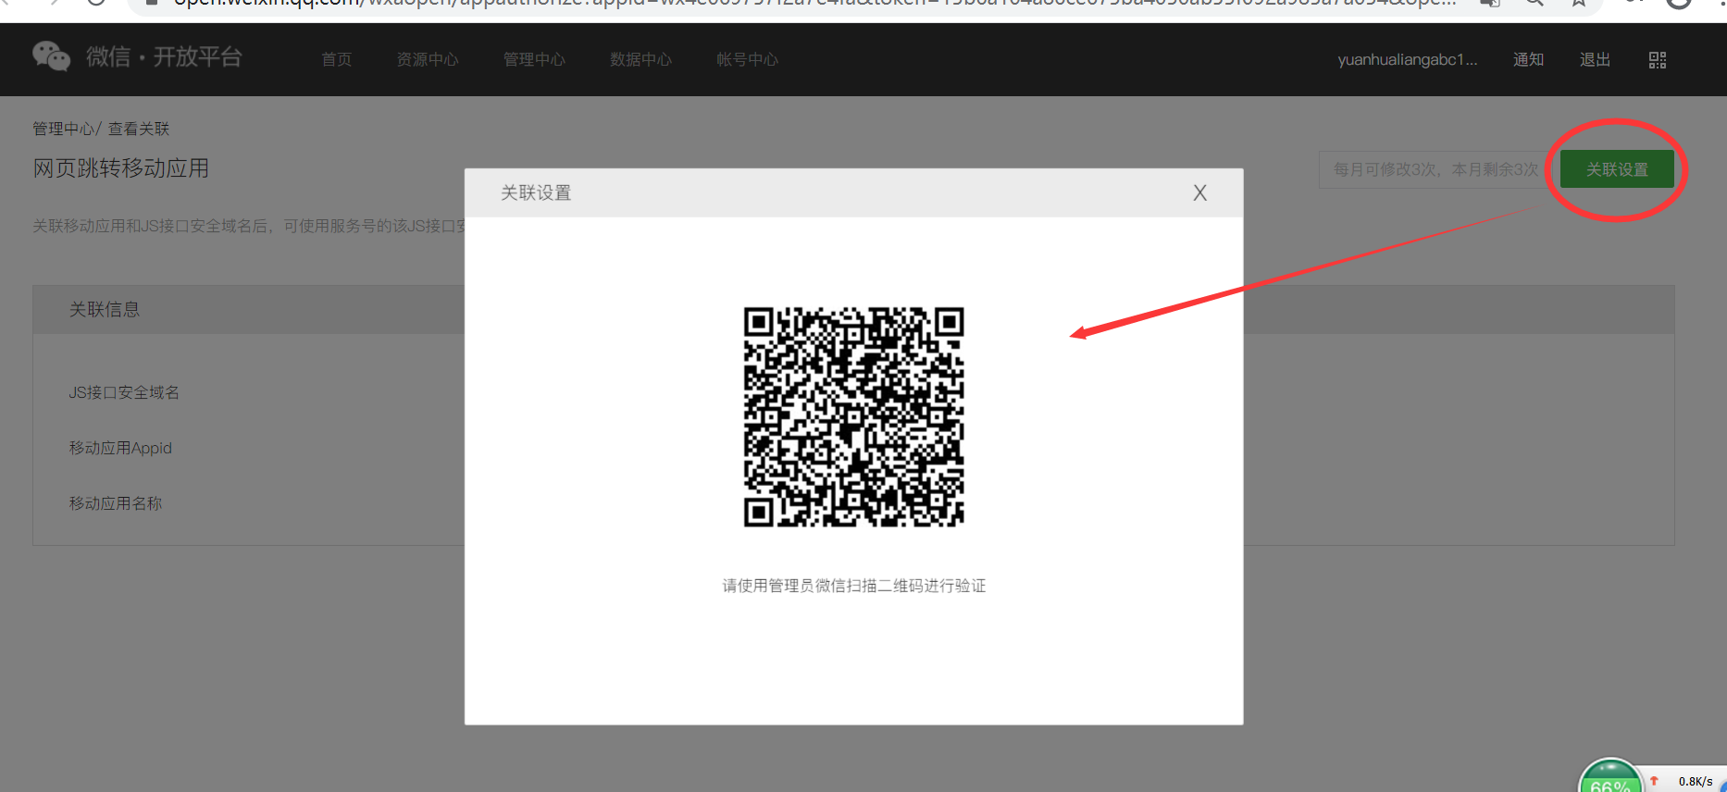Open 管理中心 menu item
1727x792 pixels.
534,60
